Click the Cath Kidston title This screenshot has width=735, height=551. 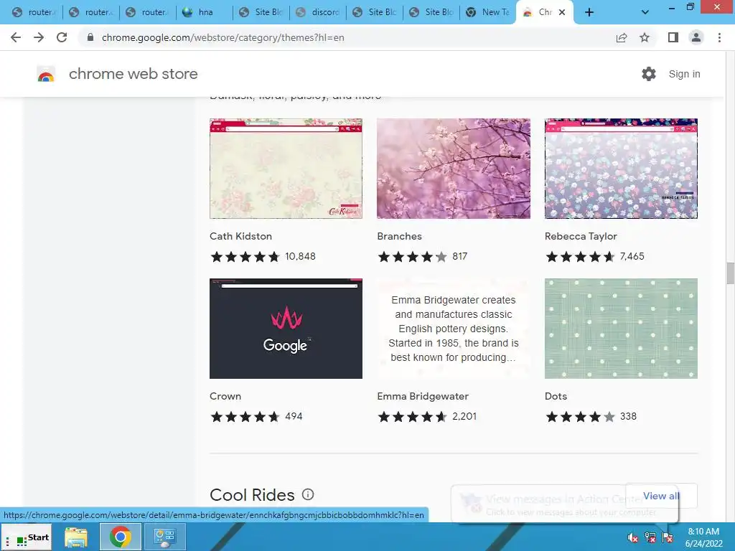coord(240,236)
